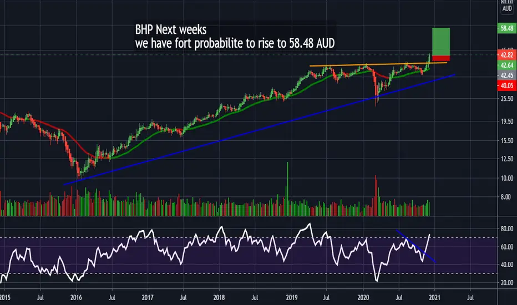Click the 2019 label on time axis
The width and height of the screenshot is (517, 305).
pyautogui.click(x=291, y=297)
